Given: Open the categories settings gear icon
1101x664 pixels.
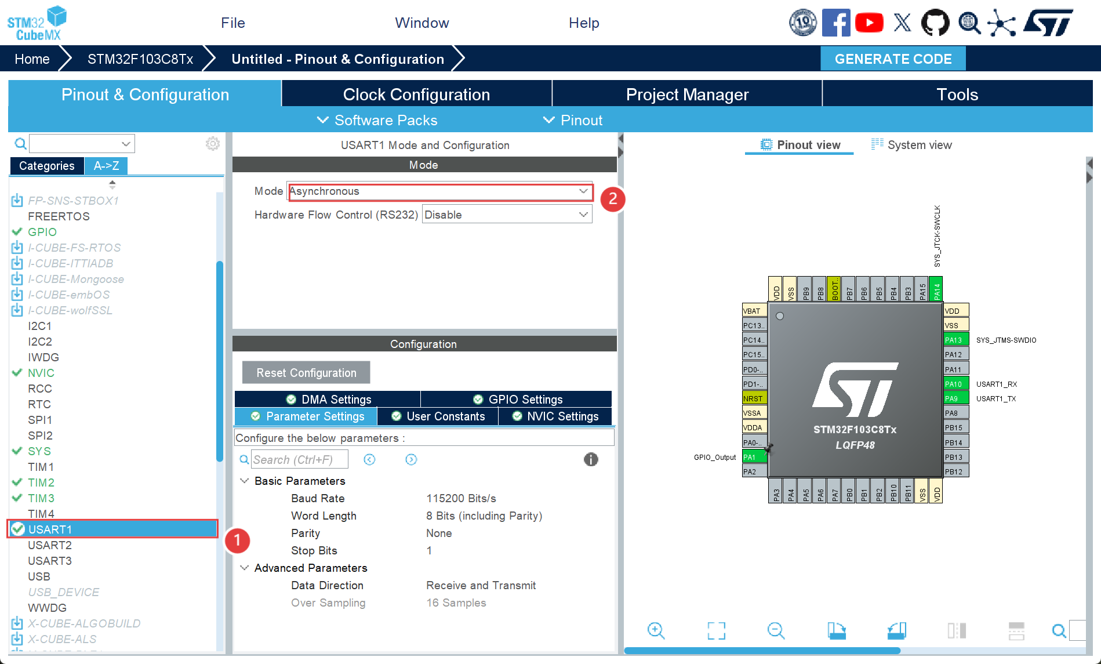Looking at the screenshot, I should click(213, 143).
